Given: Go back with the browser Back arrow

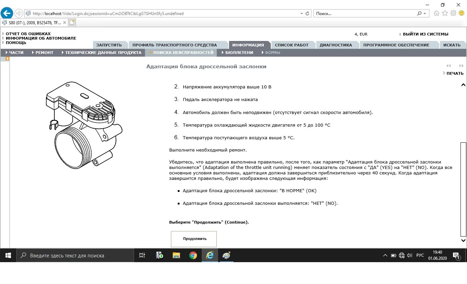Looking at the screenshot, I should [x=7, y=14].
